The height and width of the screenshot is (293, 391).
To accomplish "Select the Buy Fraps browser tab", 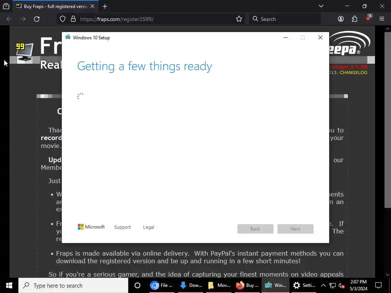I will pyautogui.click(x=55, y=6).
